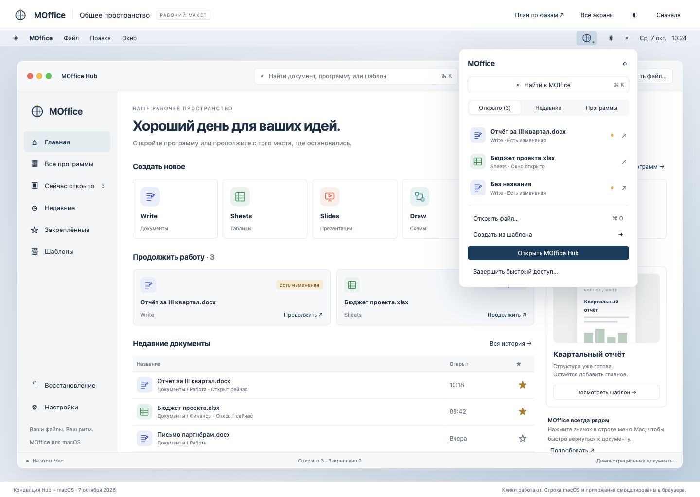Switch to the Программы tab in the popup
Image resolution: width=700 pixels, height=497 pixels.
[x=601, y=108]
